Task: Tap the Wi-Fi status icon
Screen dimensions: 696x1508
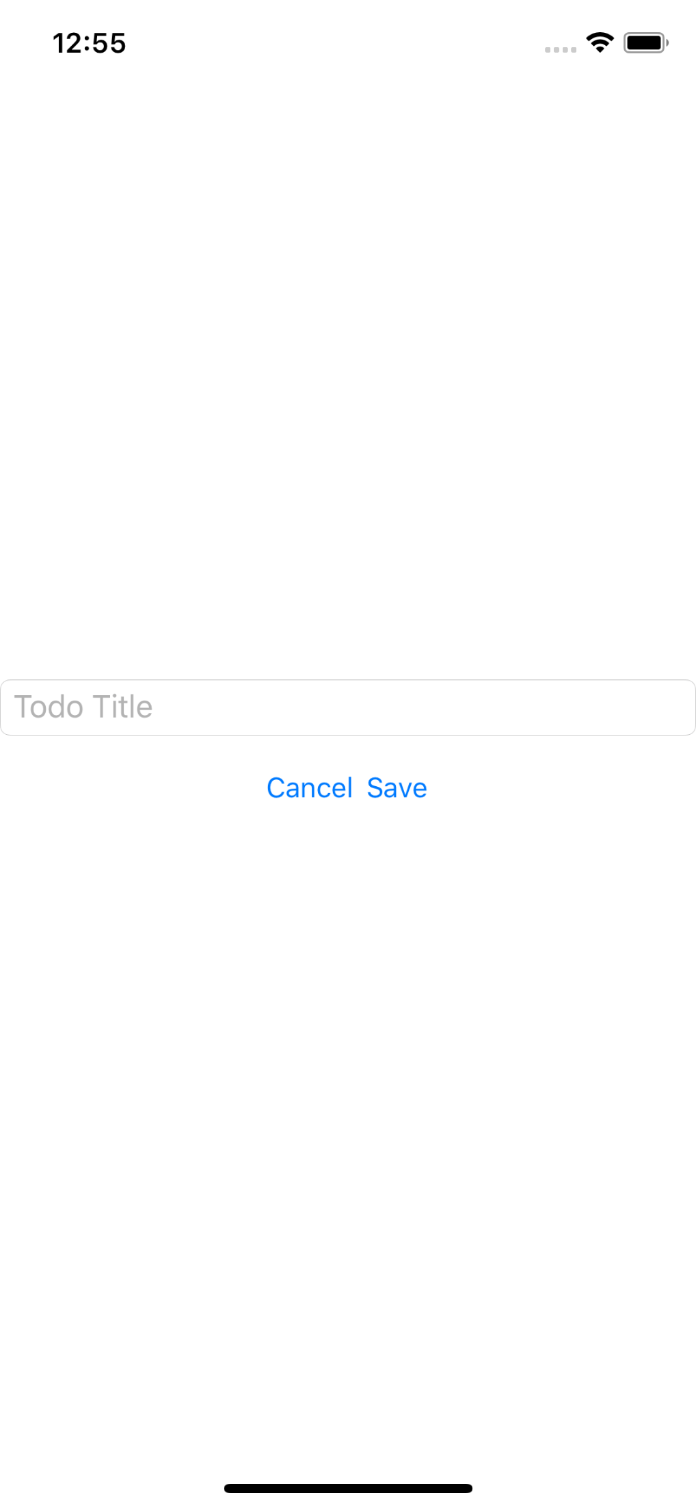Action: click(600, 43)
